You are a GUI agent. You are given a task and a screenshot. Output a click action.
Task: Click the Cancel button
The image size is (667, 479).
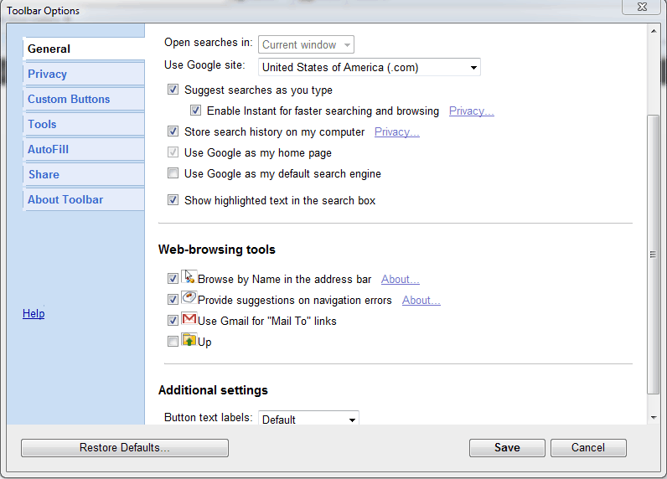point(588,448)
